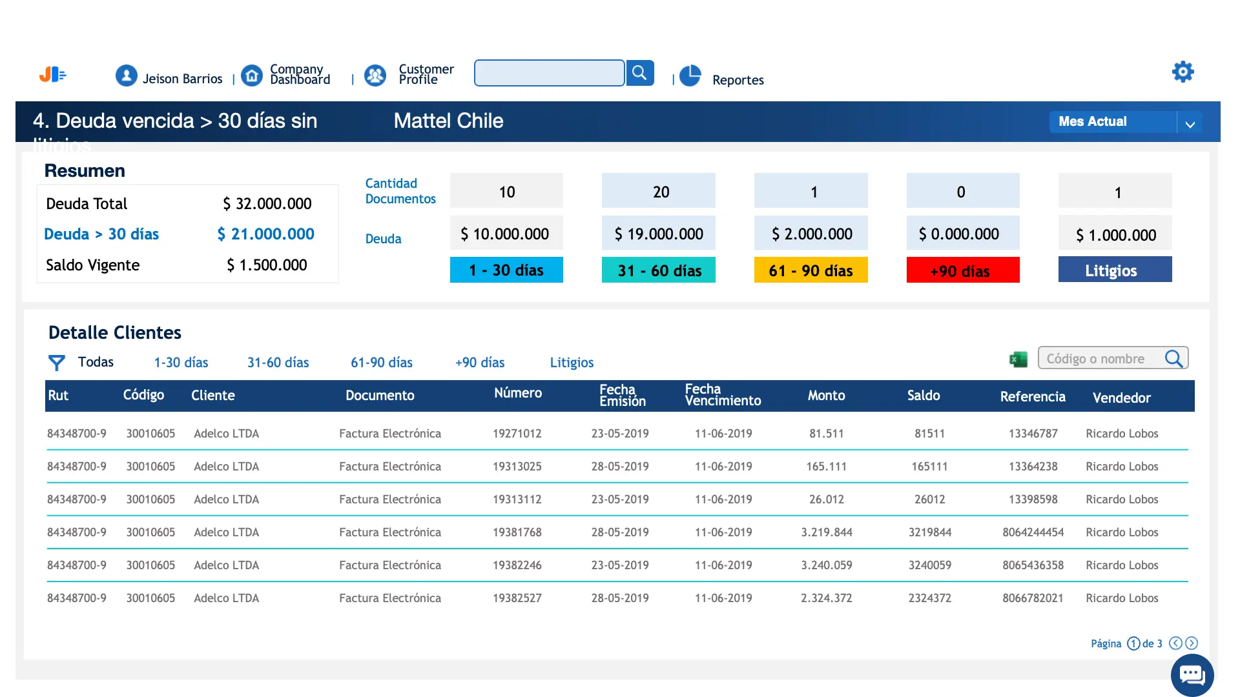Open Reportes pie chart icon
Image resolution: width=1240 pixels, height=697 pixels.
click(x=690, y=76)
